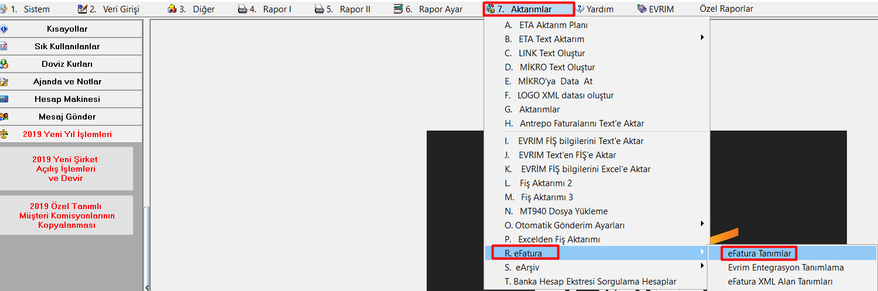Click the Ajanda ve Notlar icon
Viewport: 878px width, 291px height.
tap(4, 81)
